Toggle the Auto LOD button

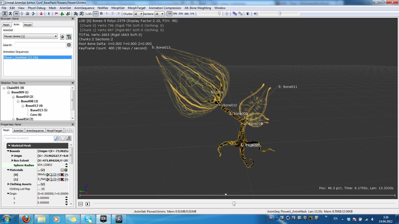point(96,14)
